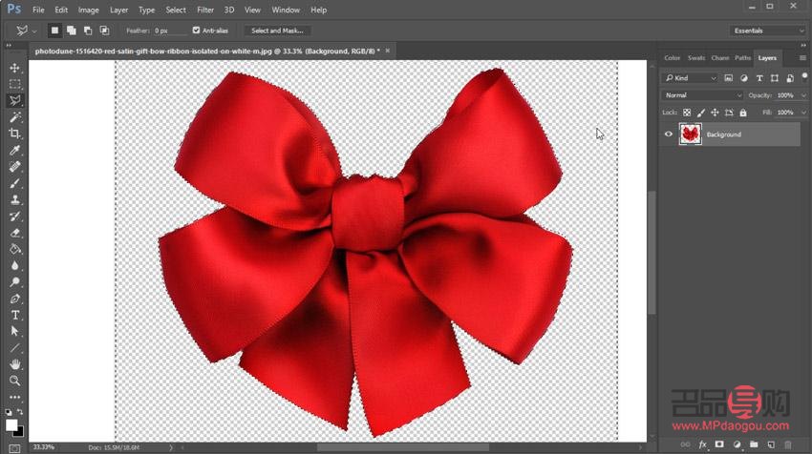The width and height of the screenshot is (812, 454).
Task: Expand the Essentials workspace dropdown
Action: click(x=768, y=31)
